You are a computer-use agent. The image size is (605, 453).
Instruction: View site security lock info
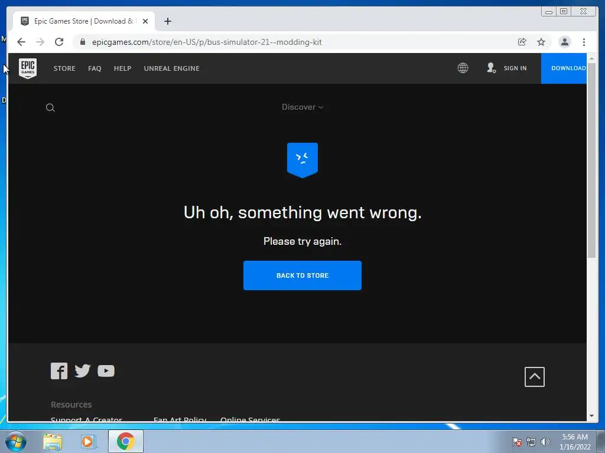pos(83,42)
